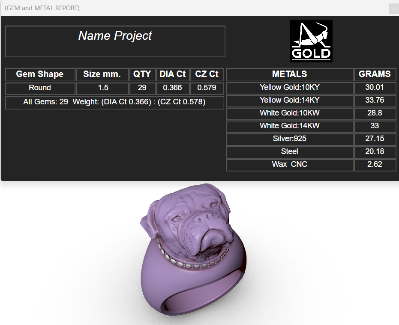Select the Gem Shape column header
This screenshot has width=399, height=325.
click(x=40, y=74)
